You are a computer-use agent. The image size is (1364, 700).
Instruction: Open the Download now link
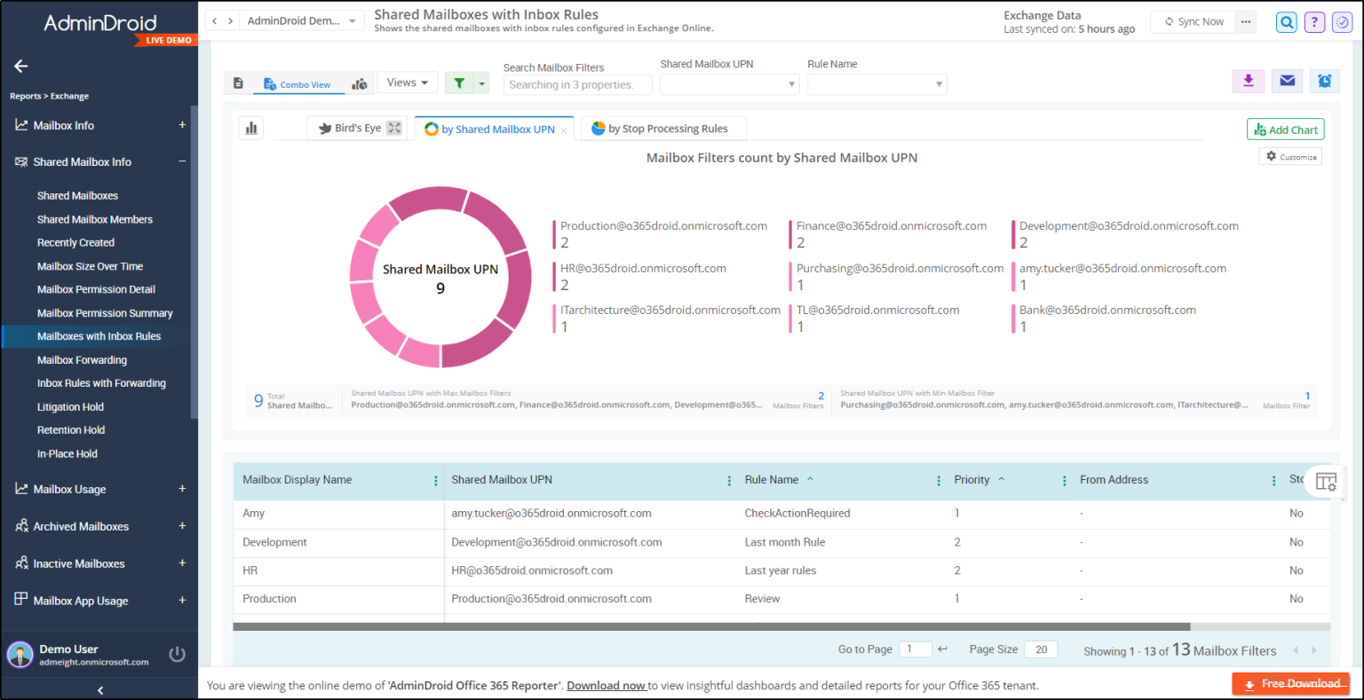pyautogui.click(x=607, y=685)
